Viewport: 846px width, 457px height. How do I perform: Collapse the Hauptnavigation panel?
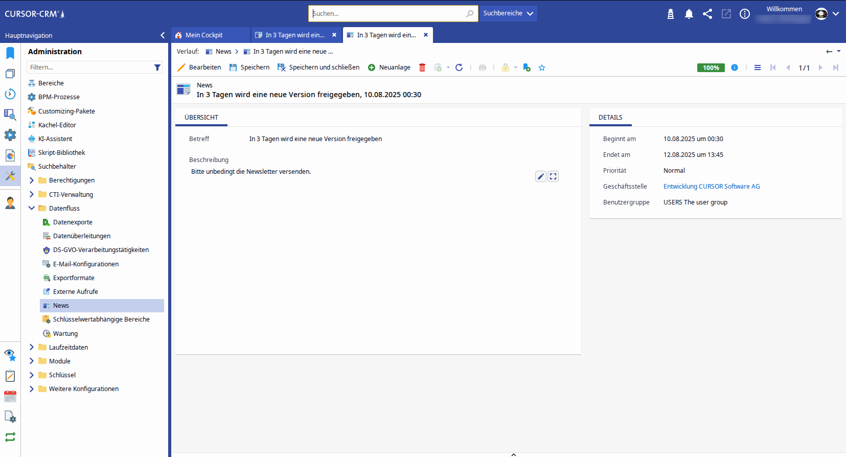[163, 35]
